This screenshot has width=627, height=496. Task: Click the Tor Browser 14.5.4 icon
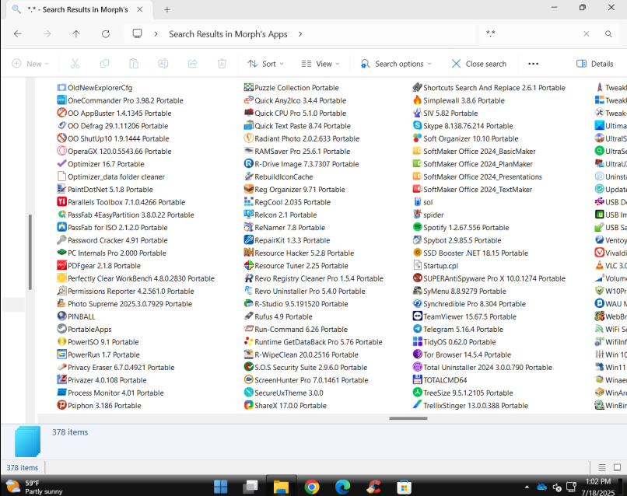click(418, 355)
